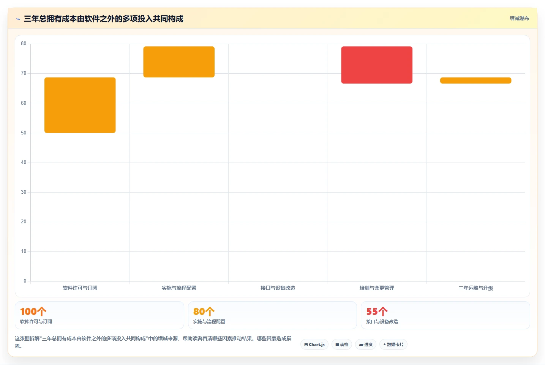Click y-axis tick label 0

tap(25, 281)
